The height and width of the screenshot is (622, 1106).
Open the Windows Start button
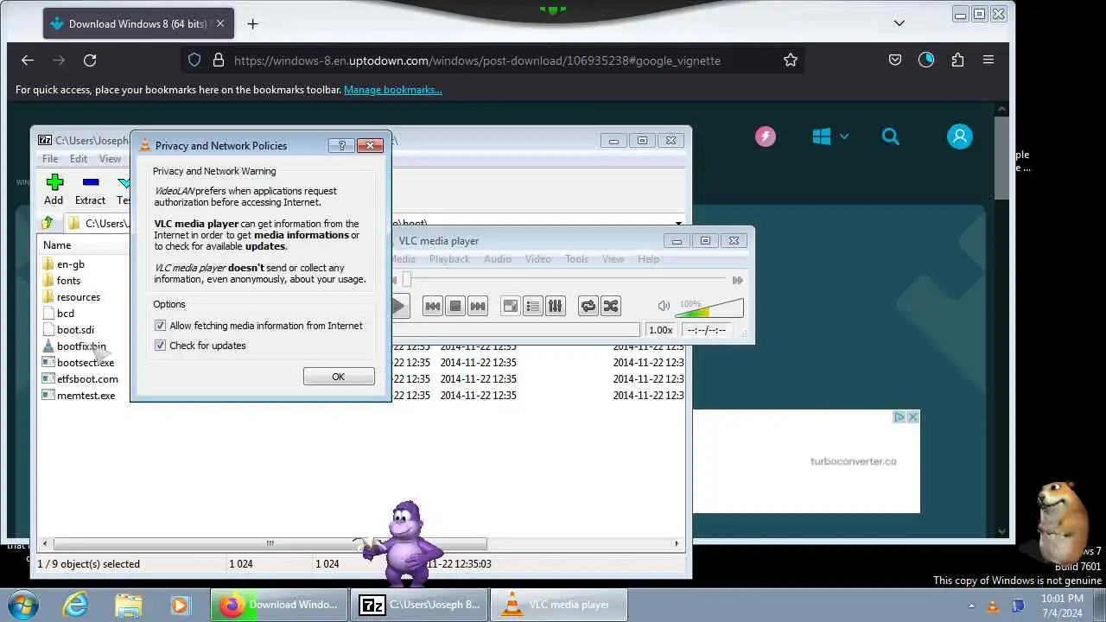(x=22, y=605)
